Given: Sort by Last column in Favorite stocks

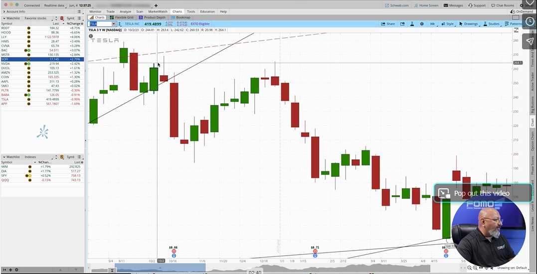Looking at the screenshot, I should pos(56,23).
